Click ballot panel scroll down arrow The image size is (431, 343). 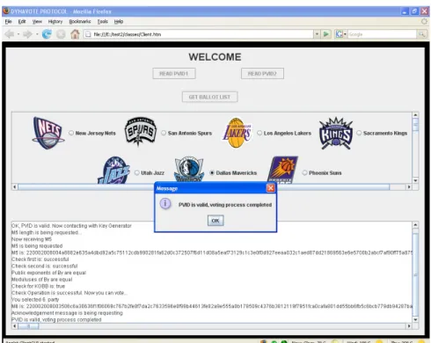(x=415, y=180)
